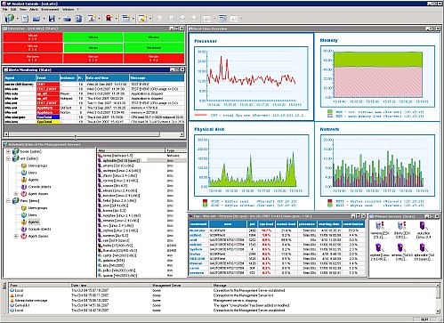The width and height of the screenshot is (444, 323).
Task: Click the Type column header in agents list
Action: click(176, 150)
